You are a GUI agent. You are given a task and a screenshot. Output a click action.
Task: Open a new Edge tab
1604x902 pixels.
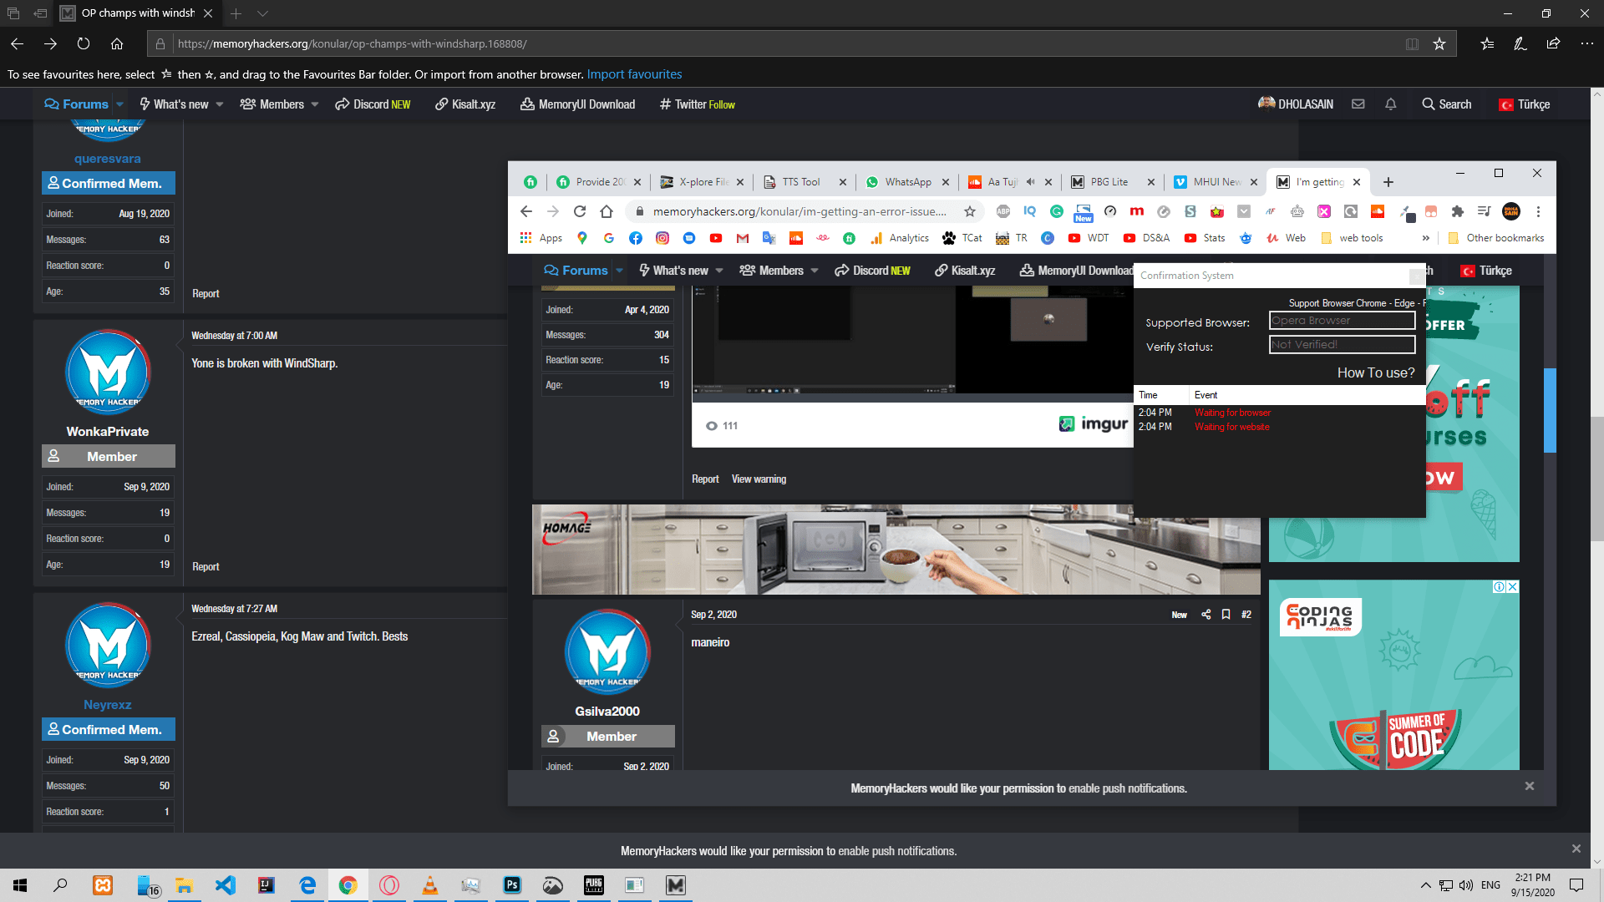pos(236,13)
